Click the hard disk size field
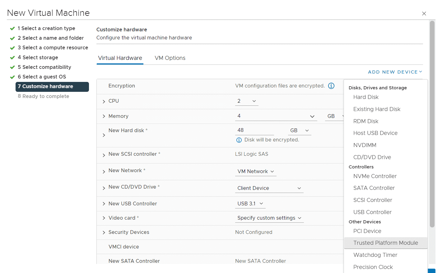This screenshot has height=273, width=442. [254, 131]
